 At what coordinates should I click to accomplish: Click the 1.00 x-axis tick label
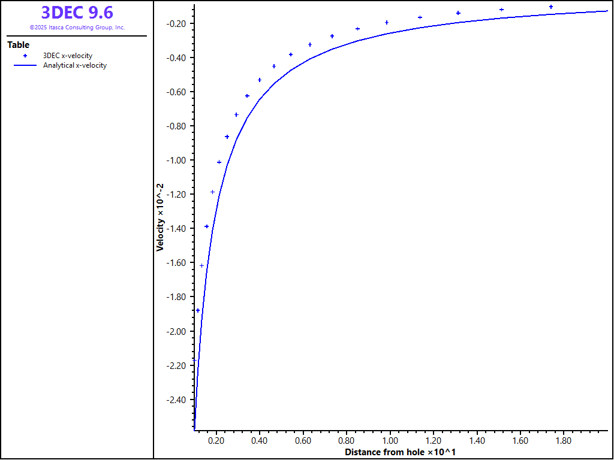(x=390, y=441)
